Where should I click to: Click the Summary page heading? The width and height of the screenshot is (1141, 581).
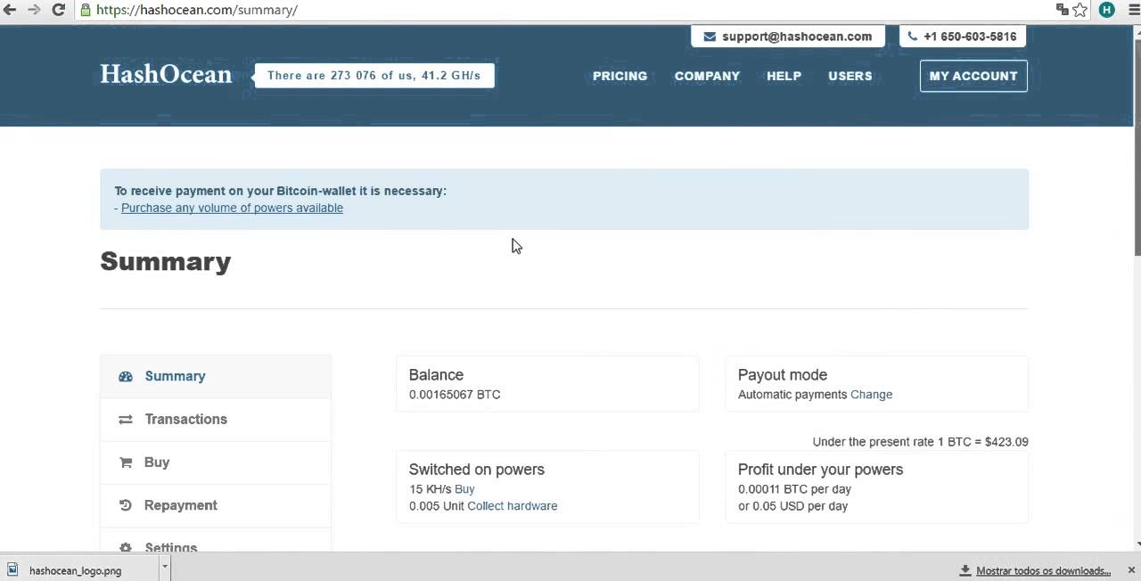pyautogui.click(x=166, y=262)
